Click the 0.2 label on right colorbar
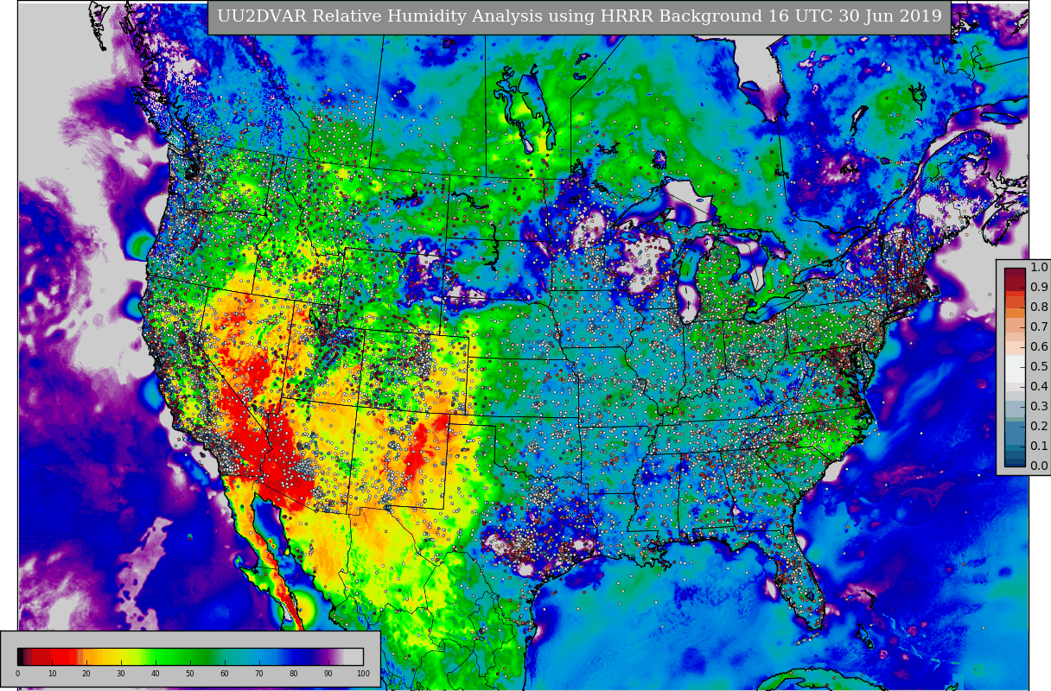Image resolution: width=1051 pixels, height=691 pixels. (1039, 427)
